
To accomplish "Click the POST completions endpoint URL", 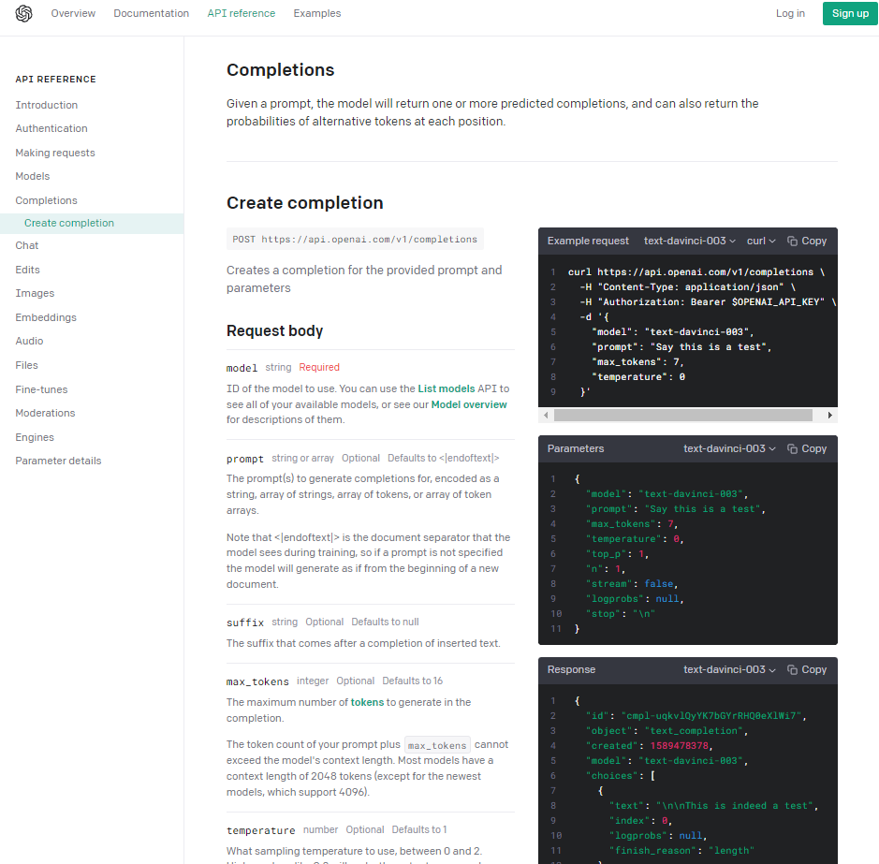I will click(x=355, y=240).
